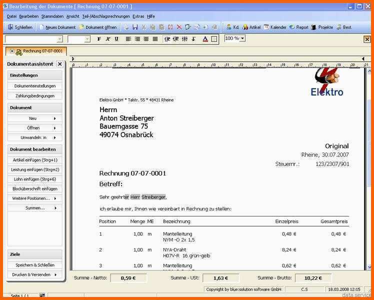Click Lohn einfügen (Strg+6)

tap(35, 179)
